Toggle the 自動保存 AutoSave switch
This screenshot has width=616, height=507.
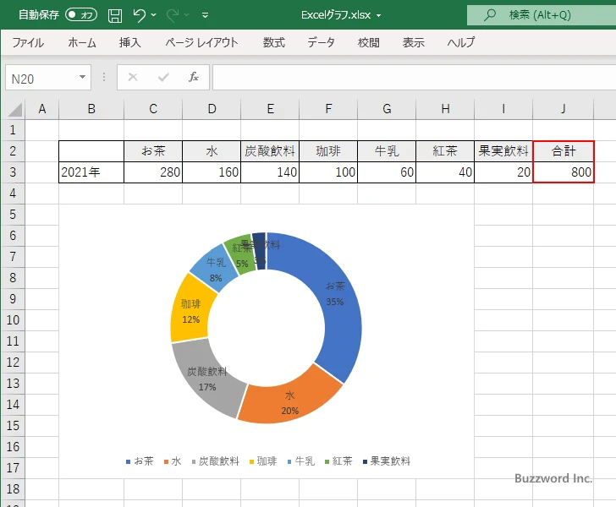click(81, 15)
